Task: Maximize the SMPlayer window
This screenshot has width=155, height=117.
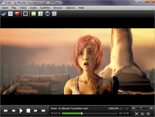Action: (143, 2)
